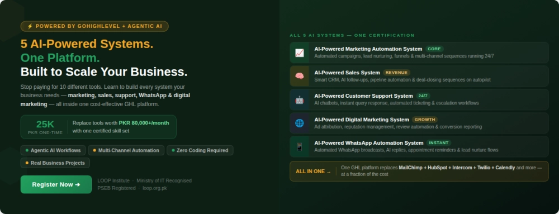Click the One Platform. heading
The height and width of the screenshot is (214, 559).
coord(60,58)
